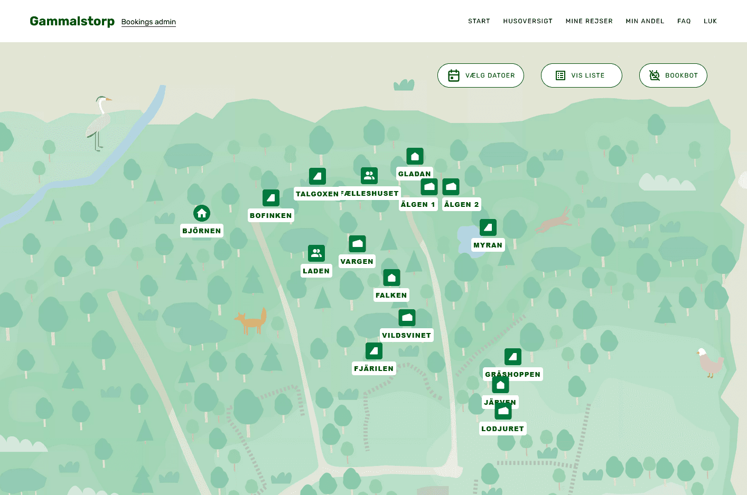The image size is (747, 495).
Task: Select the Vargen cabin icon
Action: pyautogui.click(x=357, y=243)
